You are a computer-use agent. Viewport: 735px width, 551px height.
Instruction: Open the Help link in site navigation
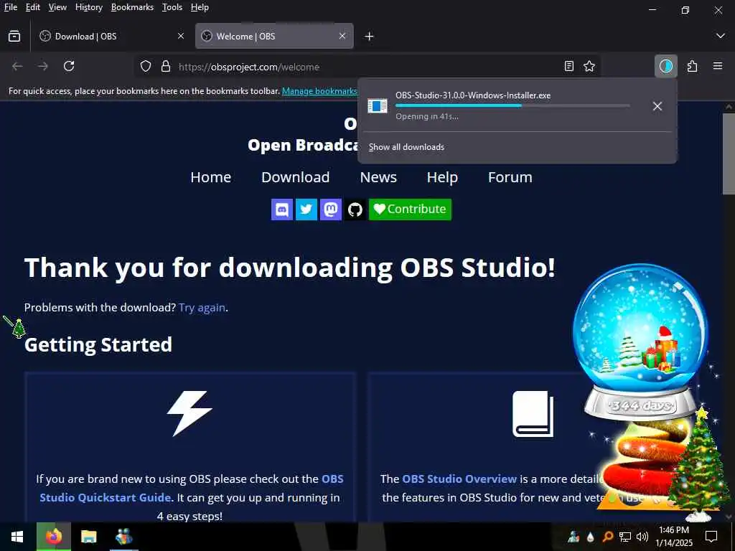[442, 177]
